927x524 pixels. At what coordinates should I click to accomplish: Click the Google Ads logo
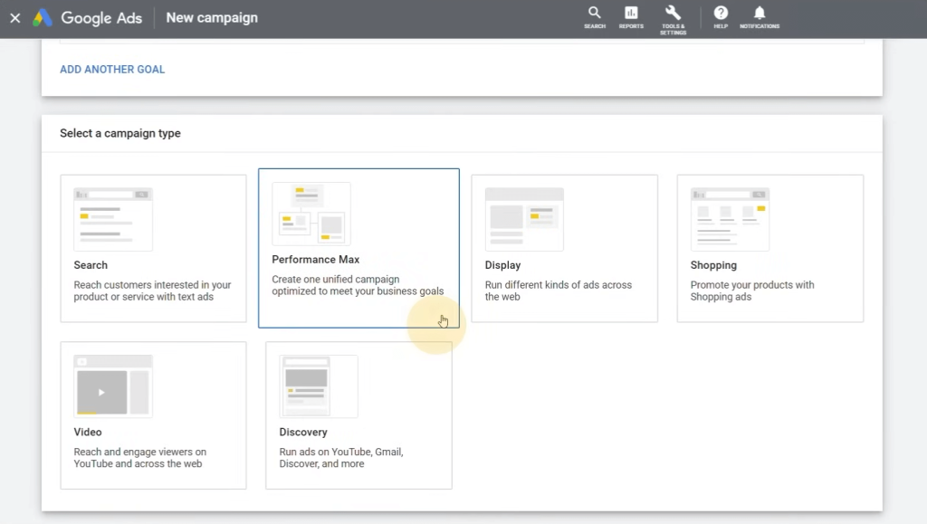(x=88, y=18)
